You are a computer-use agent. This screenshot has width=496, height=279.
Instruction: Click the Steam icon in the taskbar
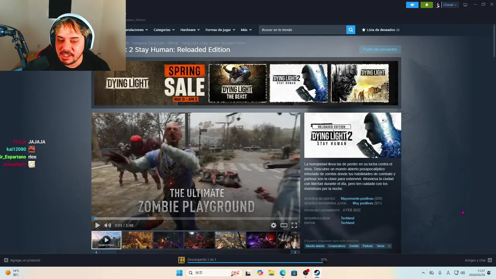(x=317, y=273)
